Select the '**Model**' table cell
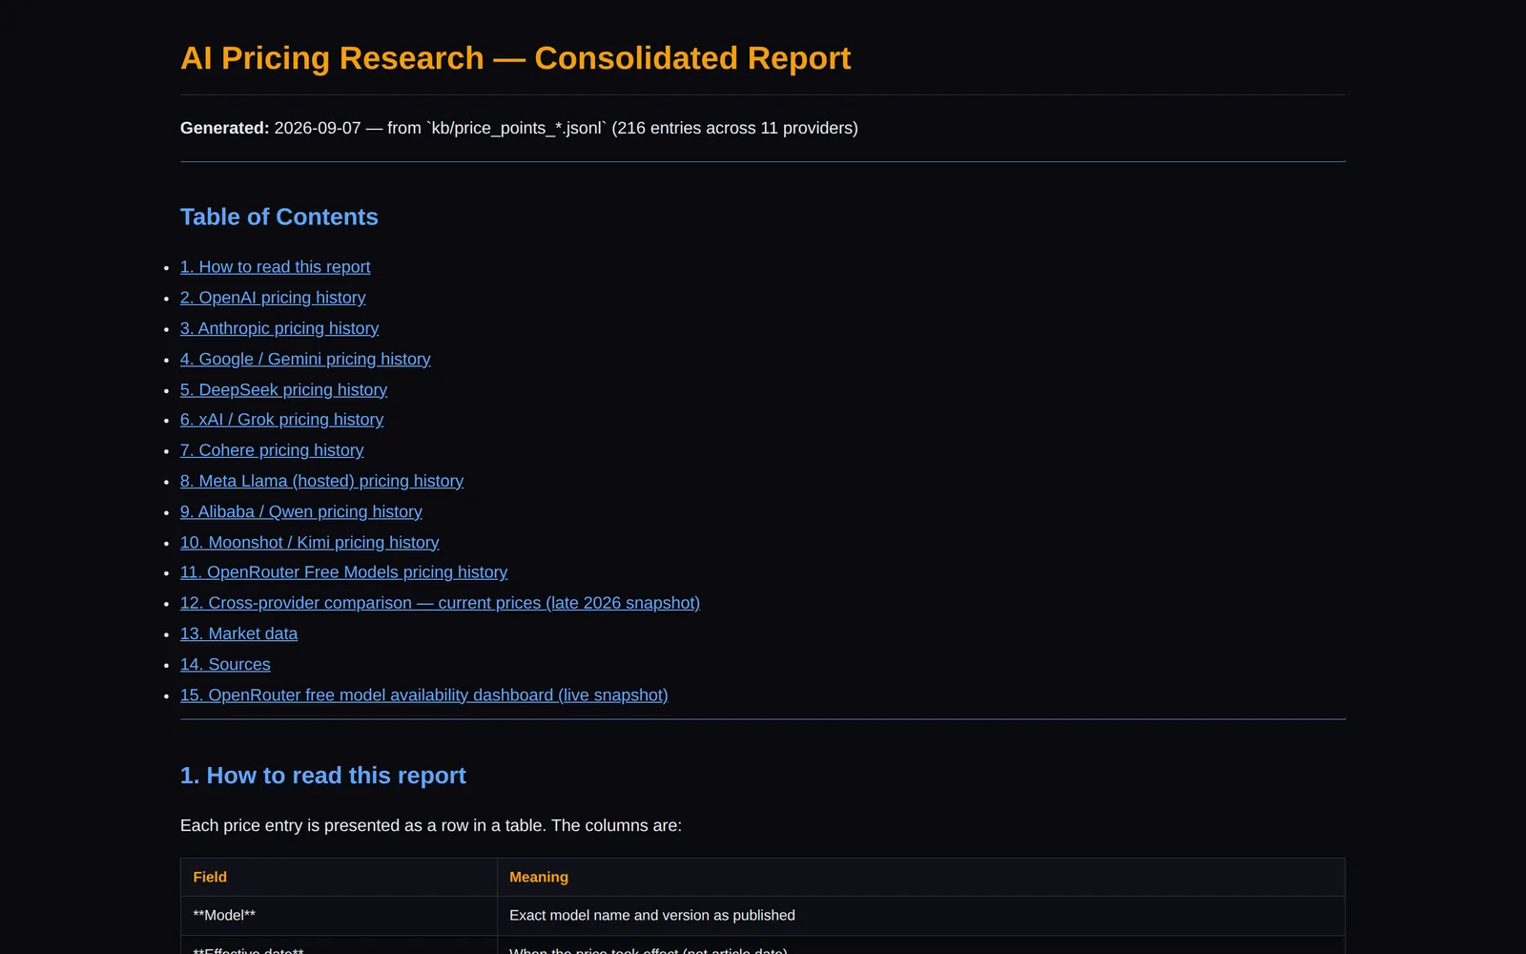 339,915
